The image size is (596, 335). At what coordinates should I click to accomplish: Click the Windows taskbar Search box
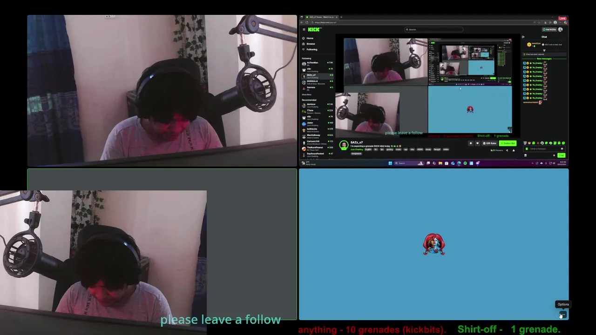click(409, 163)
